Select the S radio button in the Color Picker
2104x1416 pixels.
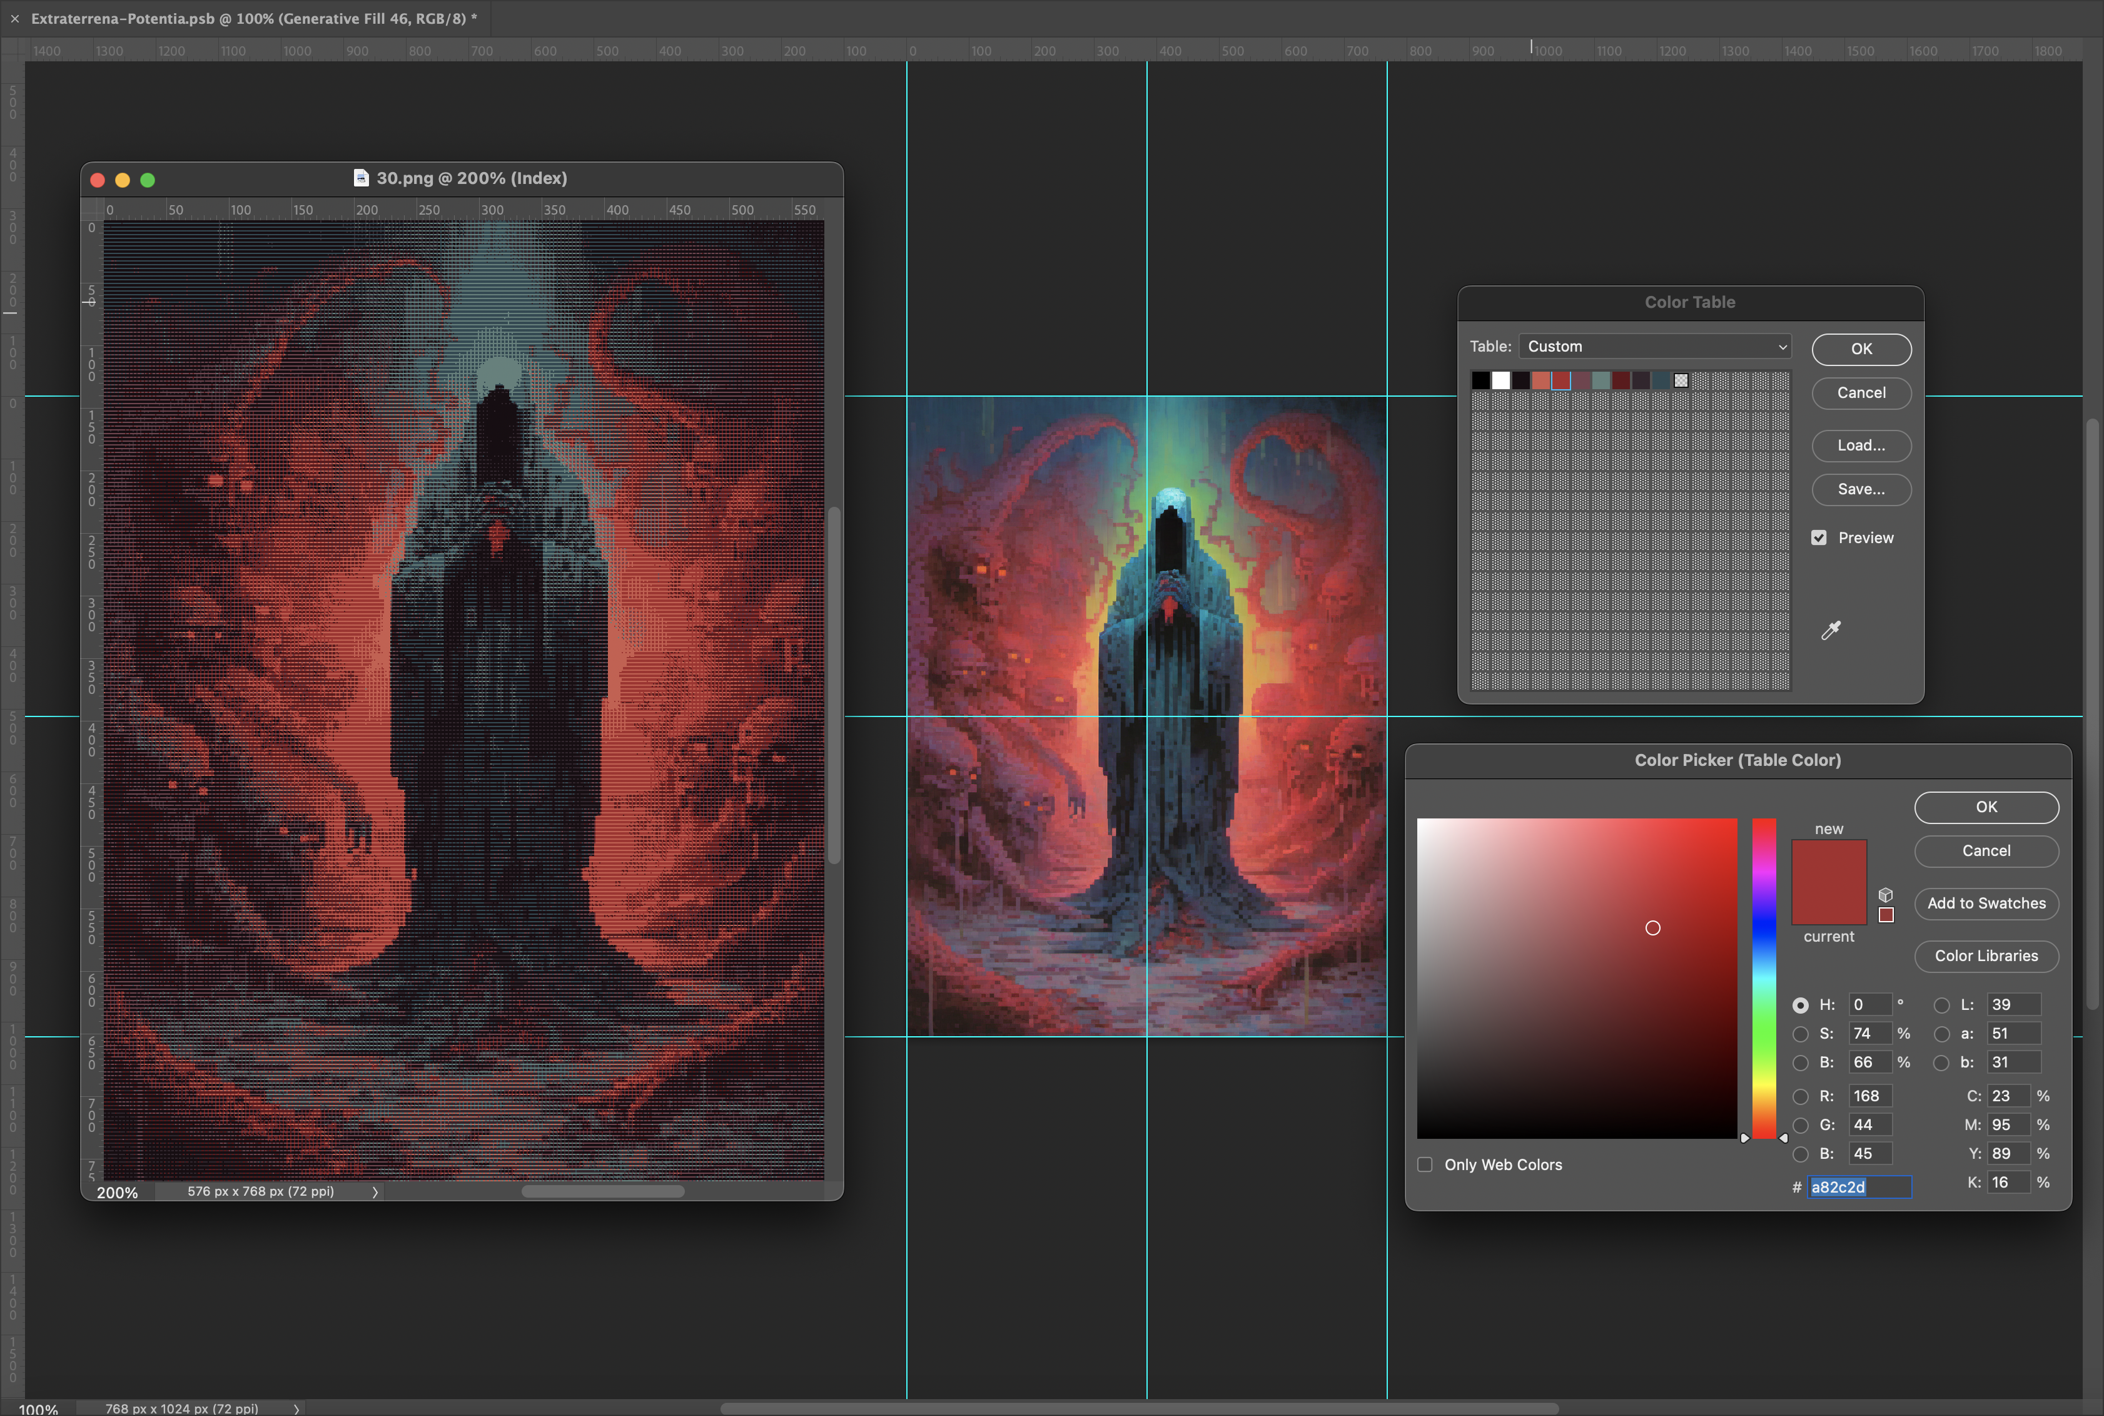[x=1800, y=1034]
